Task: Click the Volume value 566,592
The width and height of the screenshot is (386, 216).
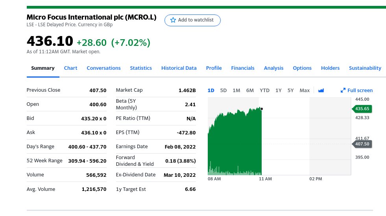Action: click(96, 175)
